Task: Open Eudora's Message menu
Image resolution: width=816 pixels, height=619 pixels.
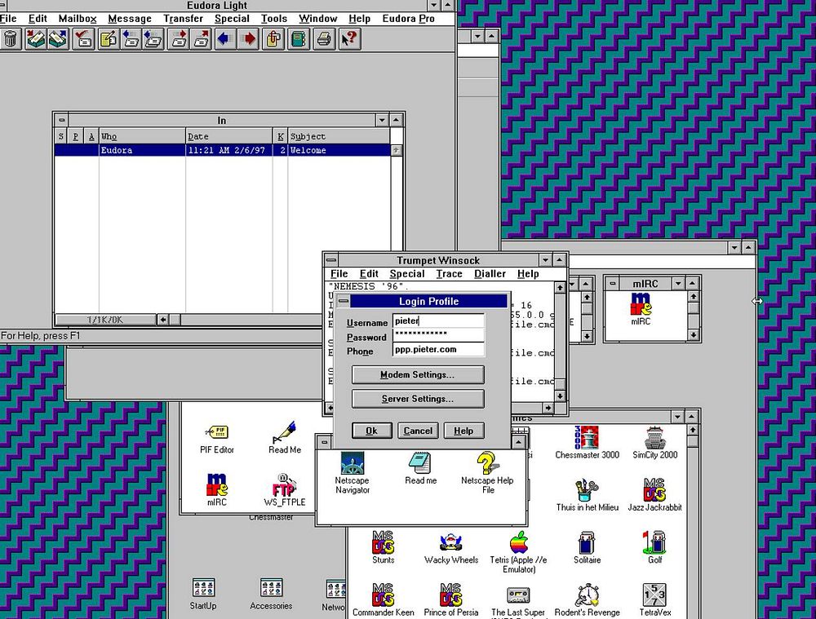Action: click(130, 19)
